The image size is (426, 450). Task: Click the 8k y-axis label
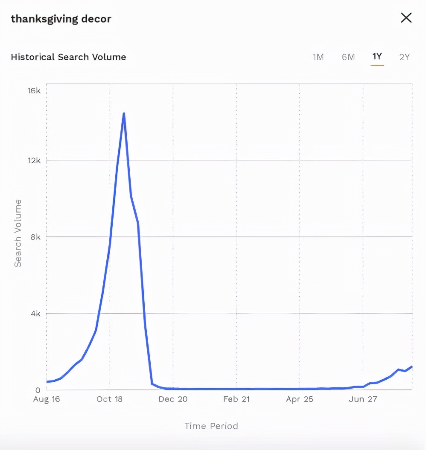point(35,237)
